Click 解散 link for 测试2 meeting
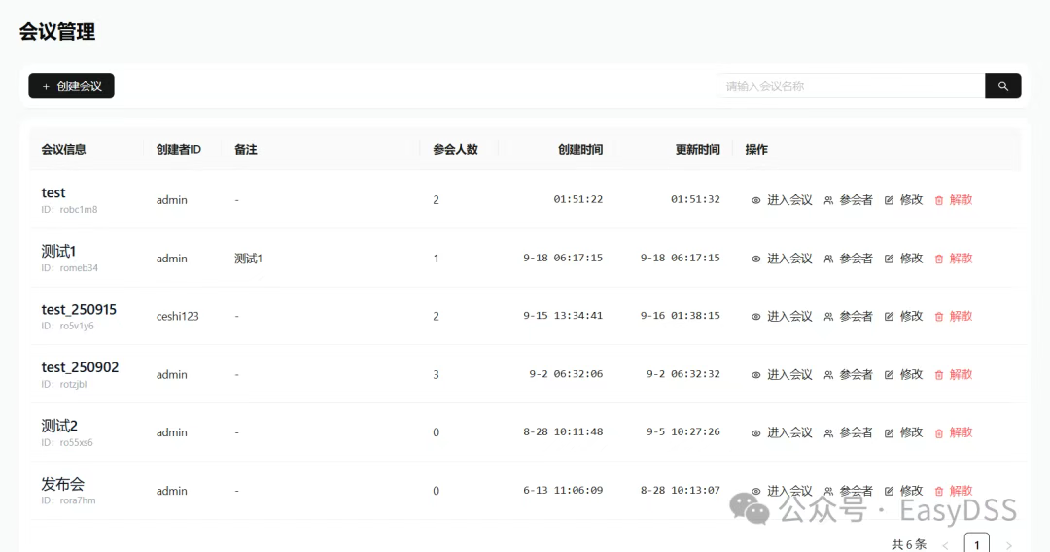The height and width of the screenshot is (552, 1050). pos(961,432)
